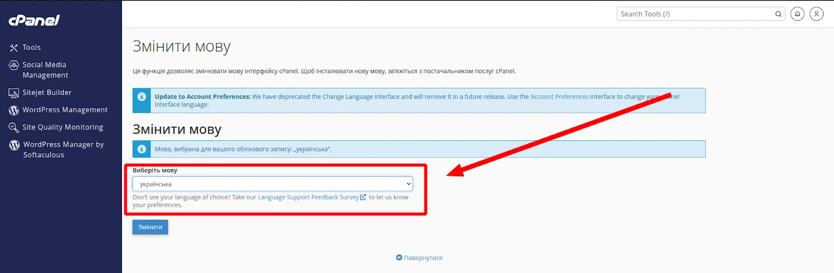Click the info icon beside Update notice
Image resolution: width=834 pixels, height=273 pixels.
click(141, 97)
